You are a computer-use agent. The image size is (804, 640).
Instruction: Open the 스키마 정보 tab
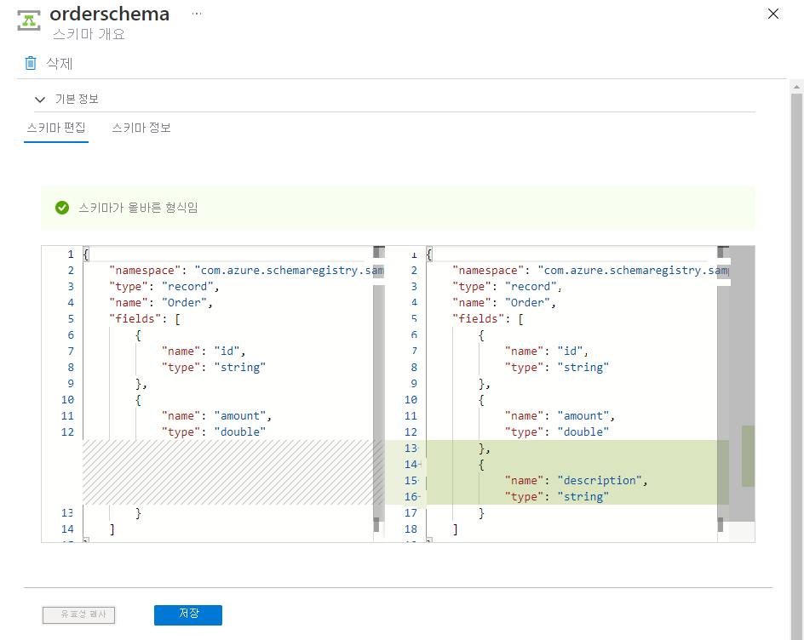[141, 128]
